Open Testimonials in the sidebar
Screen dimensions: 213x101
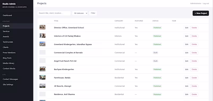17,42
